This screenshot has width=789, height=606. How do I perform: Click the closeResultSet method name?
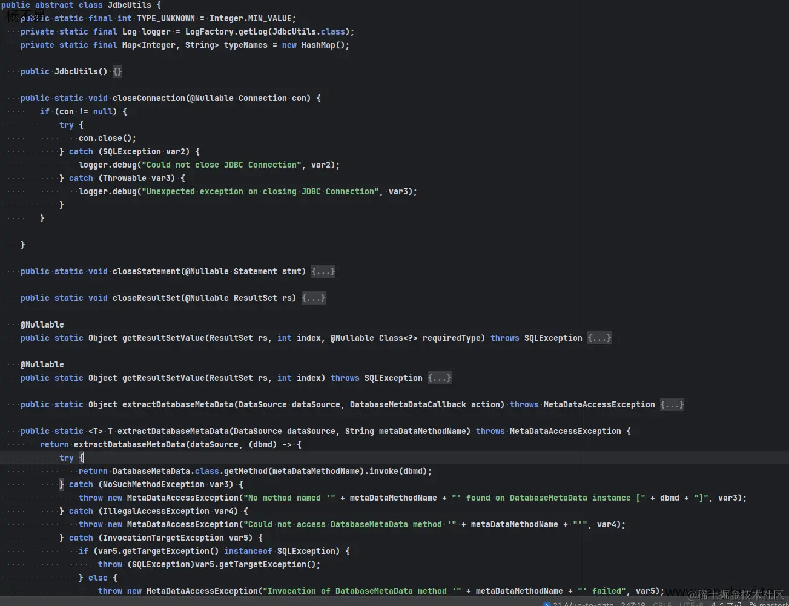coord(147,298)
